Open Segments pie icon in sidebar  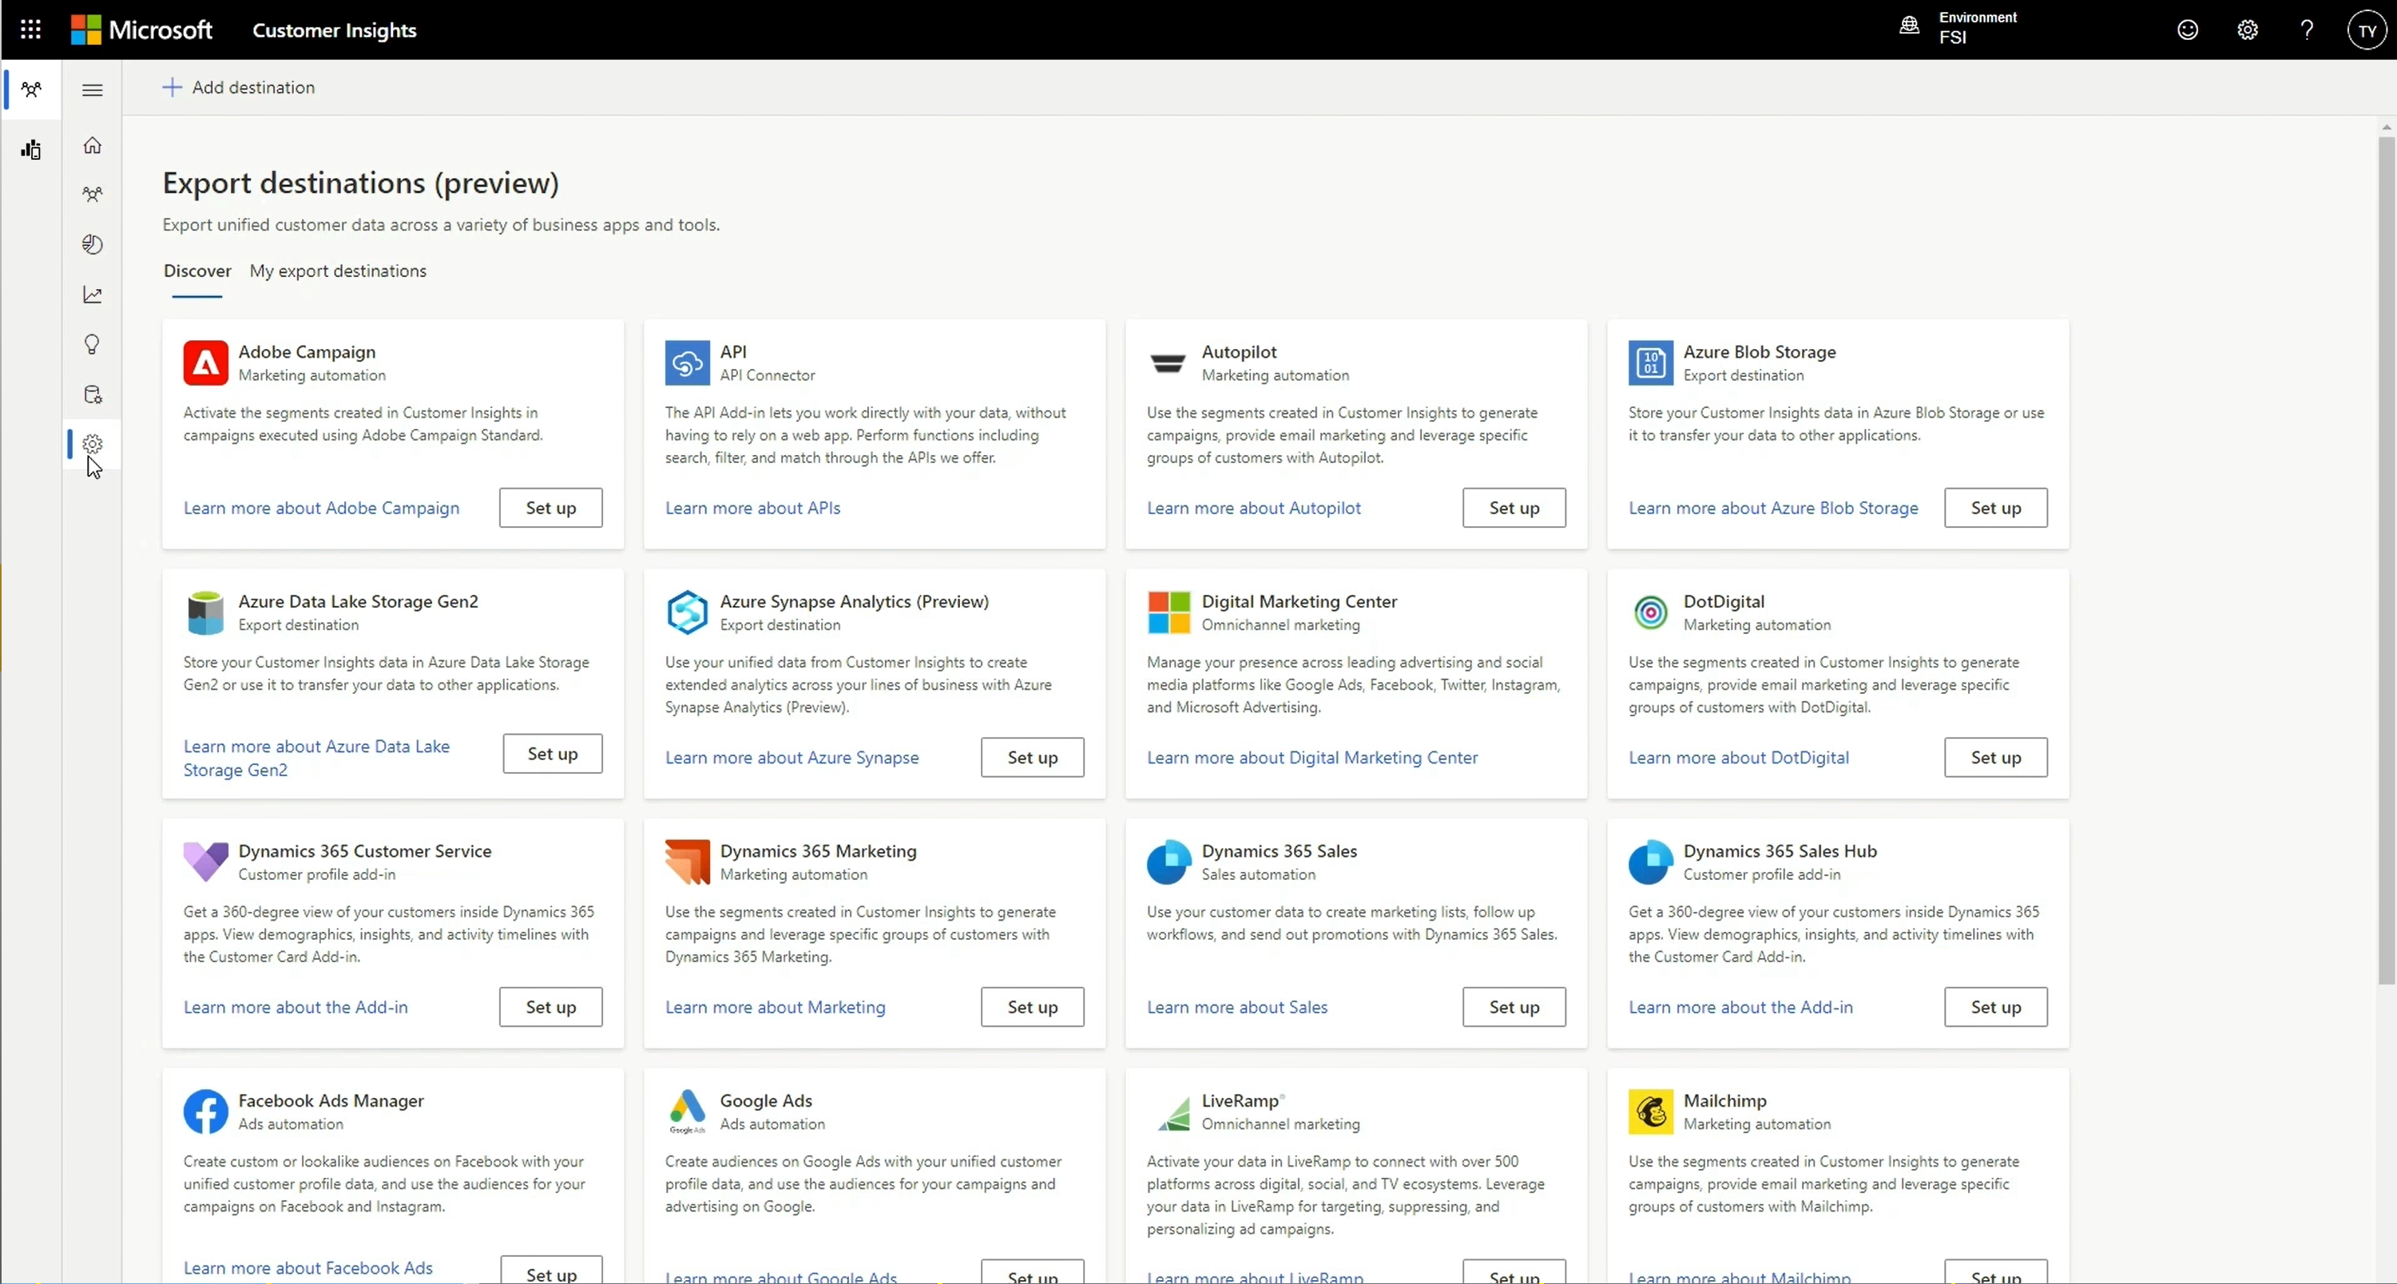92,244
